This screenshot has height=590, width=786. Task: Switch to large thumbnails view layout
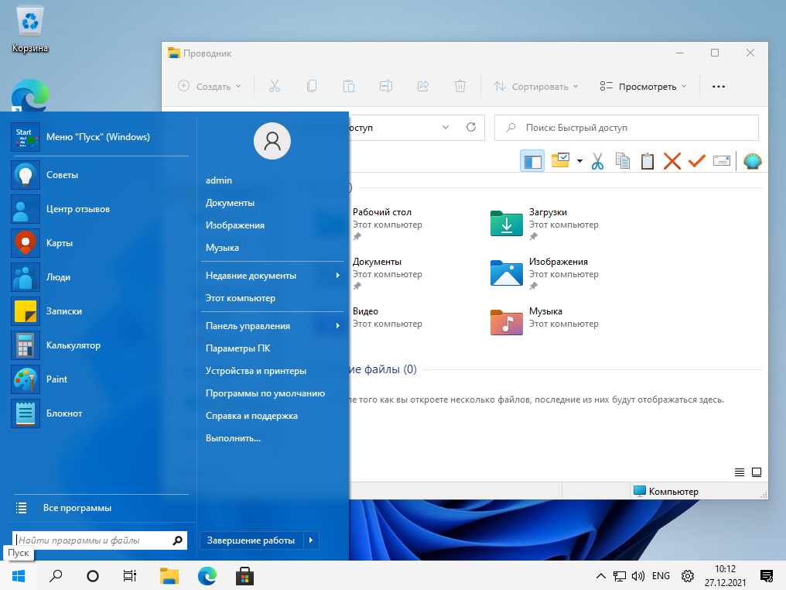[x=757, y=472]
